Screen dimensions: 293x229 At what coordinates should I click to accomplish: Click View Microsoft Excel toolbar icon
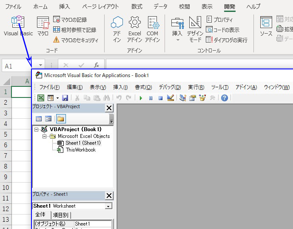click(41, 98)
